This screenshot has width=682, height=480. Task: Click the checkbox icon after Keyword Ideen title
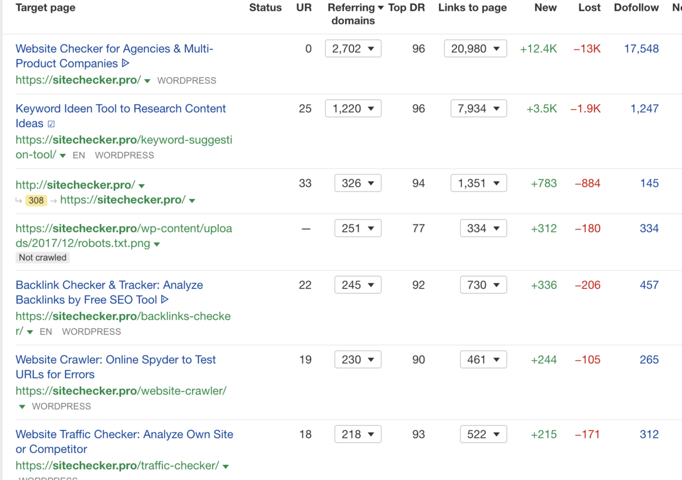click(51, 124)
